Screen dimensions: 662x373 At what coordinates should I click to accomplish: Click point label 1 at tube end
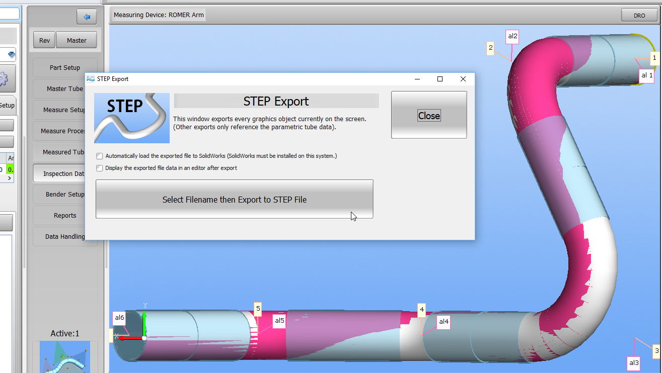pos(654,58)
